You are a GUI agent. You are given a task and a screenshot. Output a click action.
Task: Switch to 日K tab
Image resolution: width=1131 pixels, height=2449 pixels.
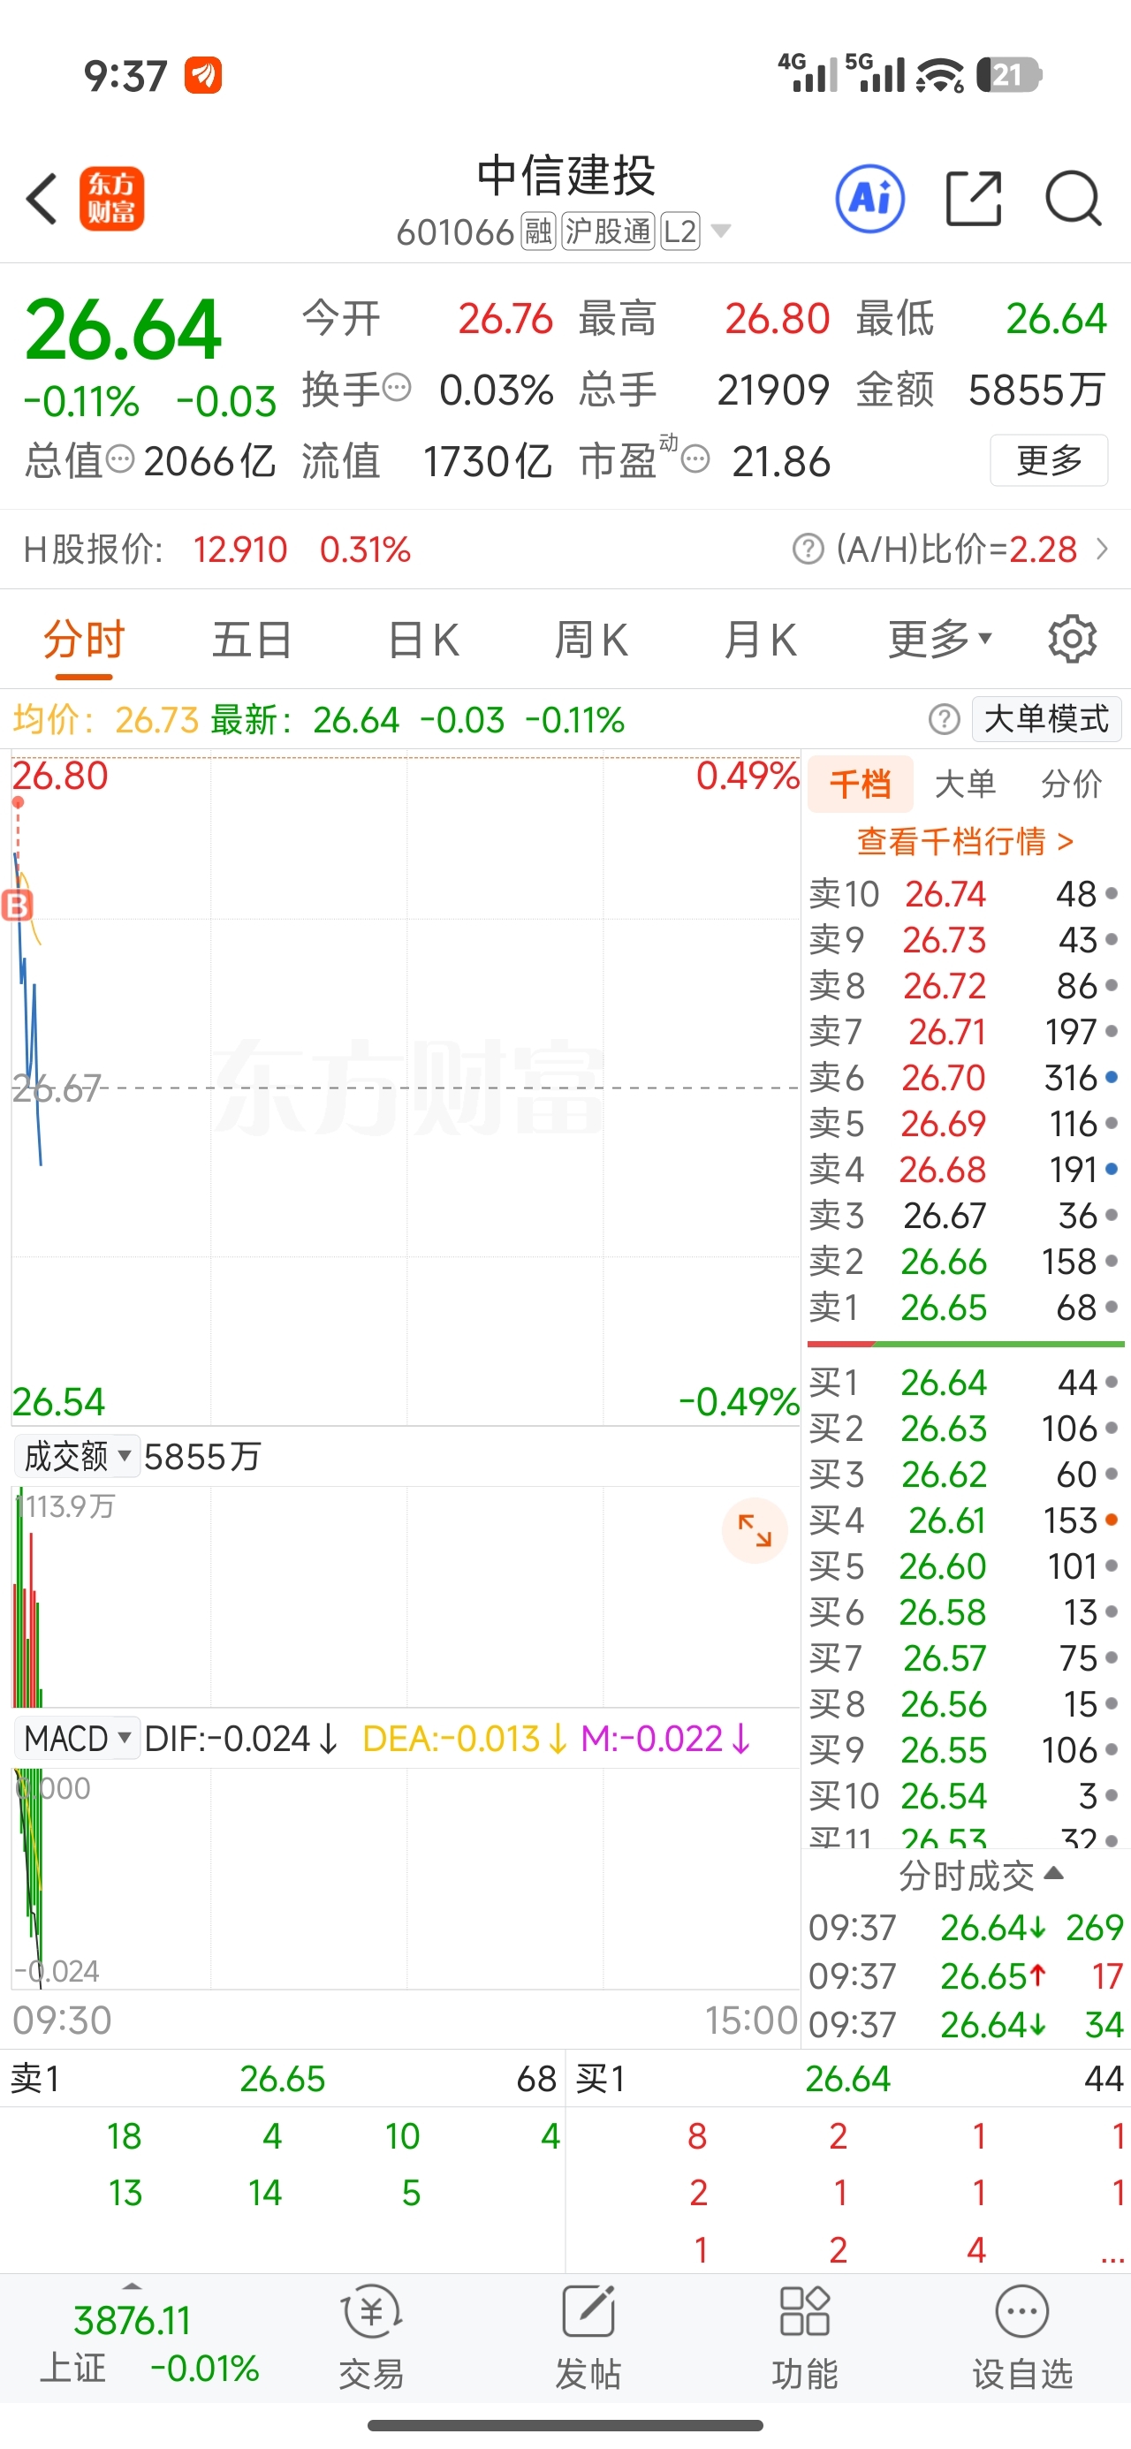pyautogui.click(x=423, y=639)
